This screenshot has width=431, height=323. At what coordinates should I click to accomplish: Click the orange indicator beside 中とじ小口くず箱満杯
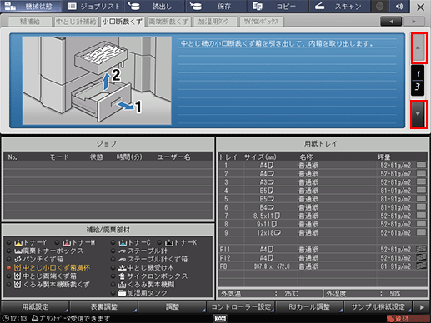coord(8,268)
